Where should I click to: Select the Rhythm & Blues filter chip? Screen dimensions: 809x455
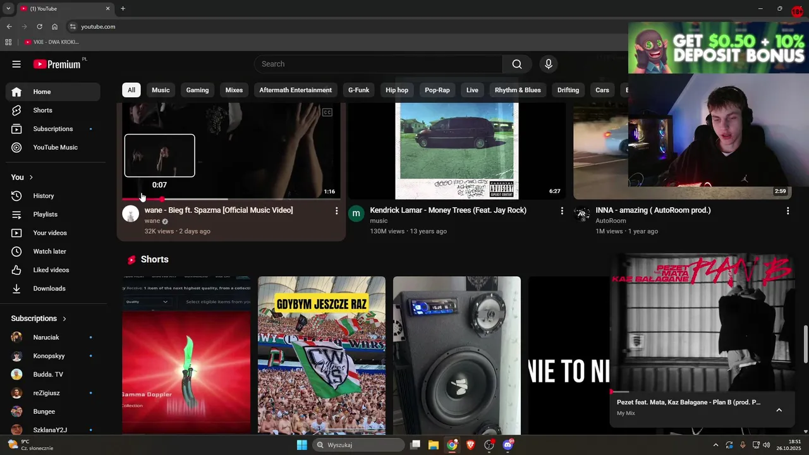coord(518,90)
